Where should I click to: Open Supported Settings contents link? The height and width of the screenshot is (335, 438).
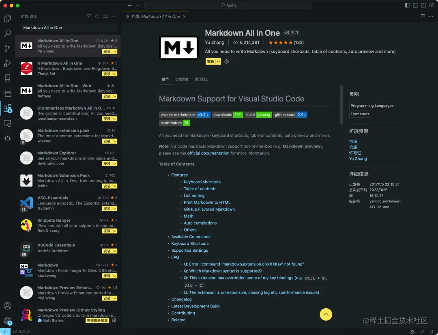189,251
